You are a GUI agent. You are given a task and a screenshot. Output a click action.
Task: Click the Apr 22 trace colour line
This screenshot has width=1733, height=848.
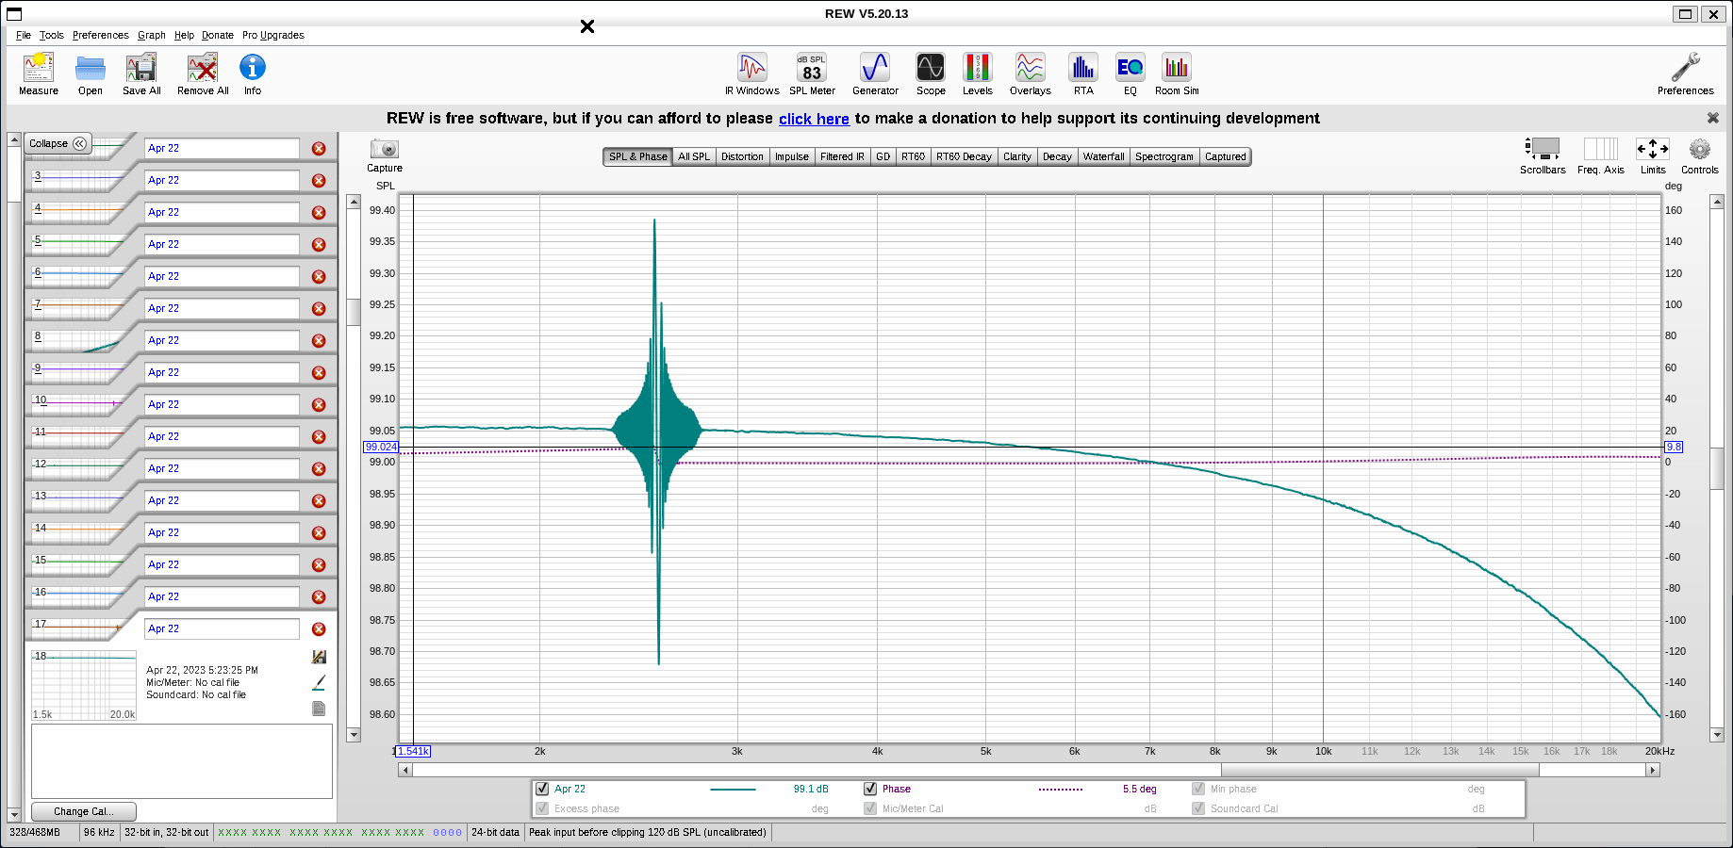[x=733, y=790]
